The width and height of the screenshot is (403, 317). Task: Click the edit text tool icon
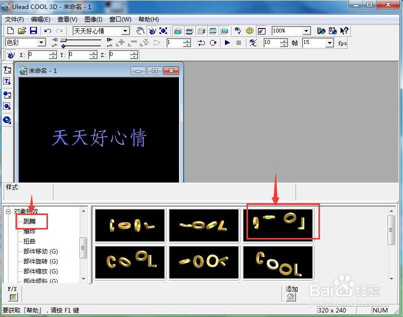pos(7,81)
